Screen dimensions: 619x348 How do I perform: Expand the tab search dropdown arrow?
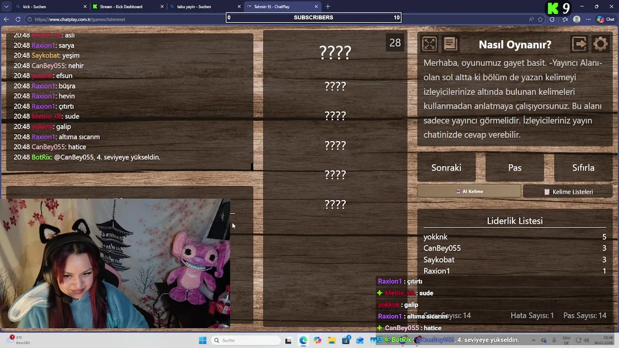click(6, 7)
